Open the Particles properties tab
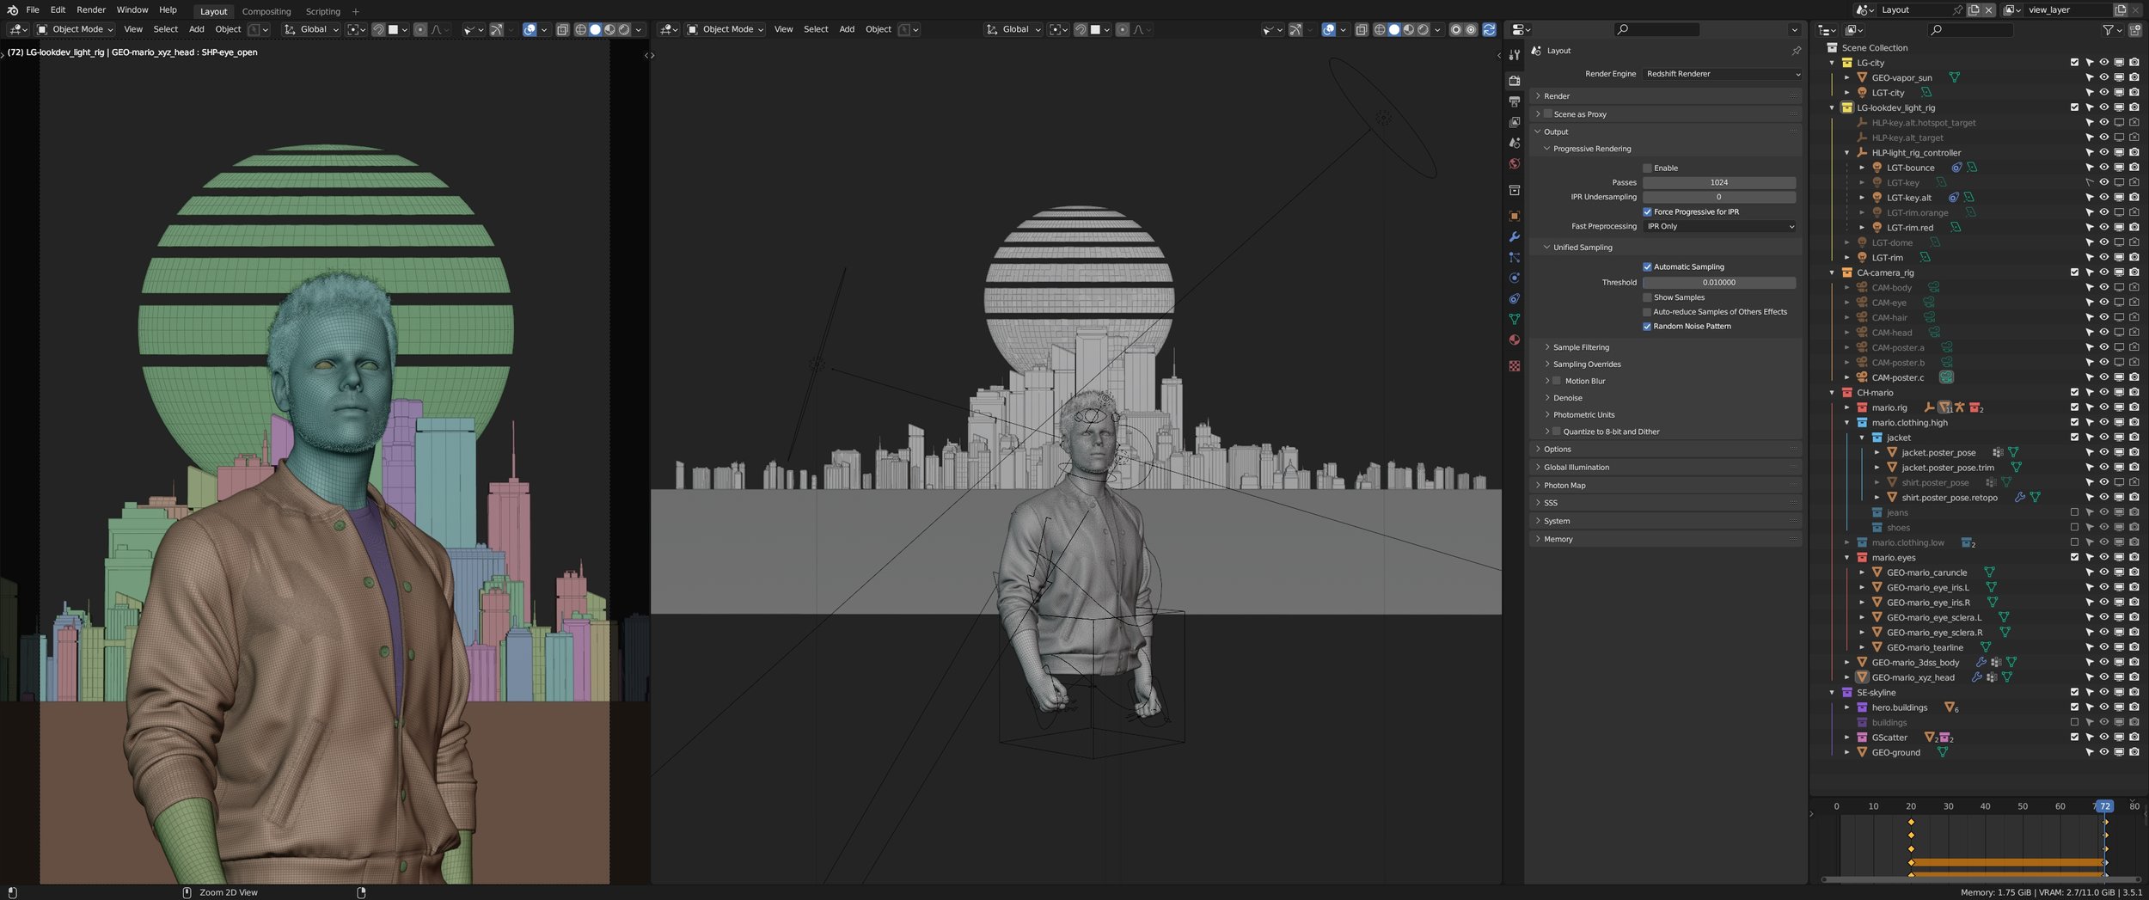 click(x=1514, y=257)
